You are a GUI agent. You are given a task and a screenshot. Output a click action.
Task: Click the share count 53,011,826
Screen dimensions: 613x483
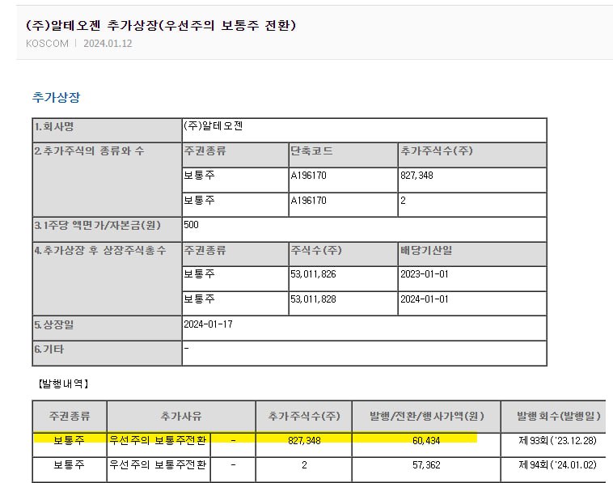313,274
